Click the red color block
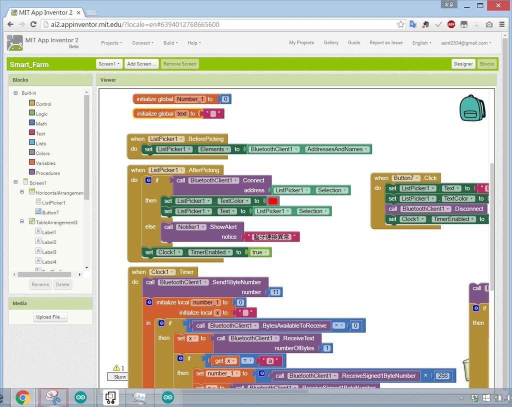Screen dimensions: 512x407 point(272,201)
